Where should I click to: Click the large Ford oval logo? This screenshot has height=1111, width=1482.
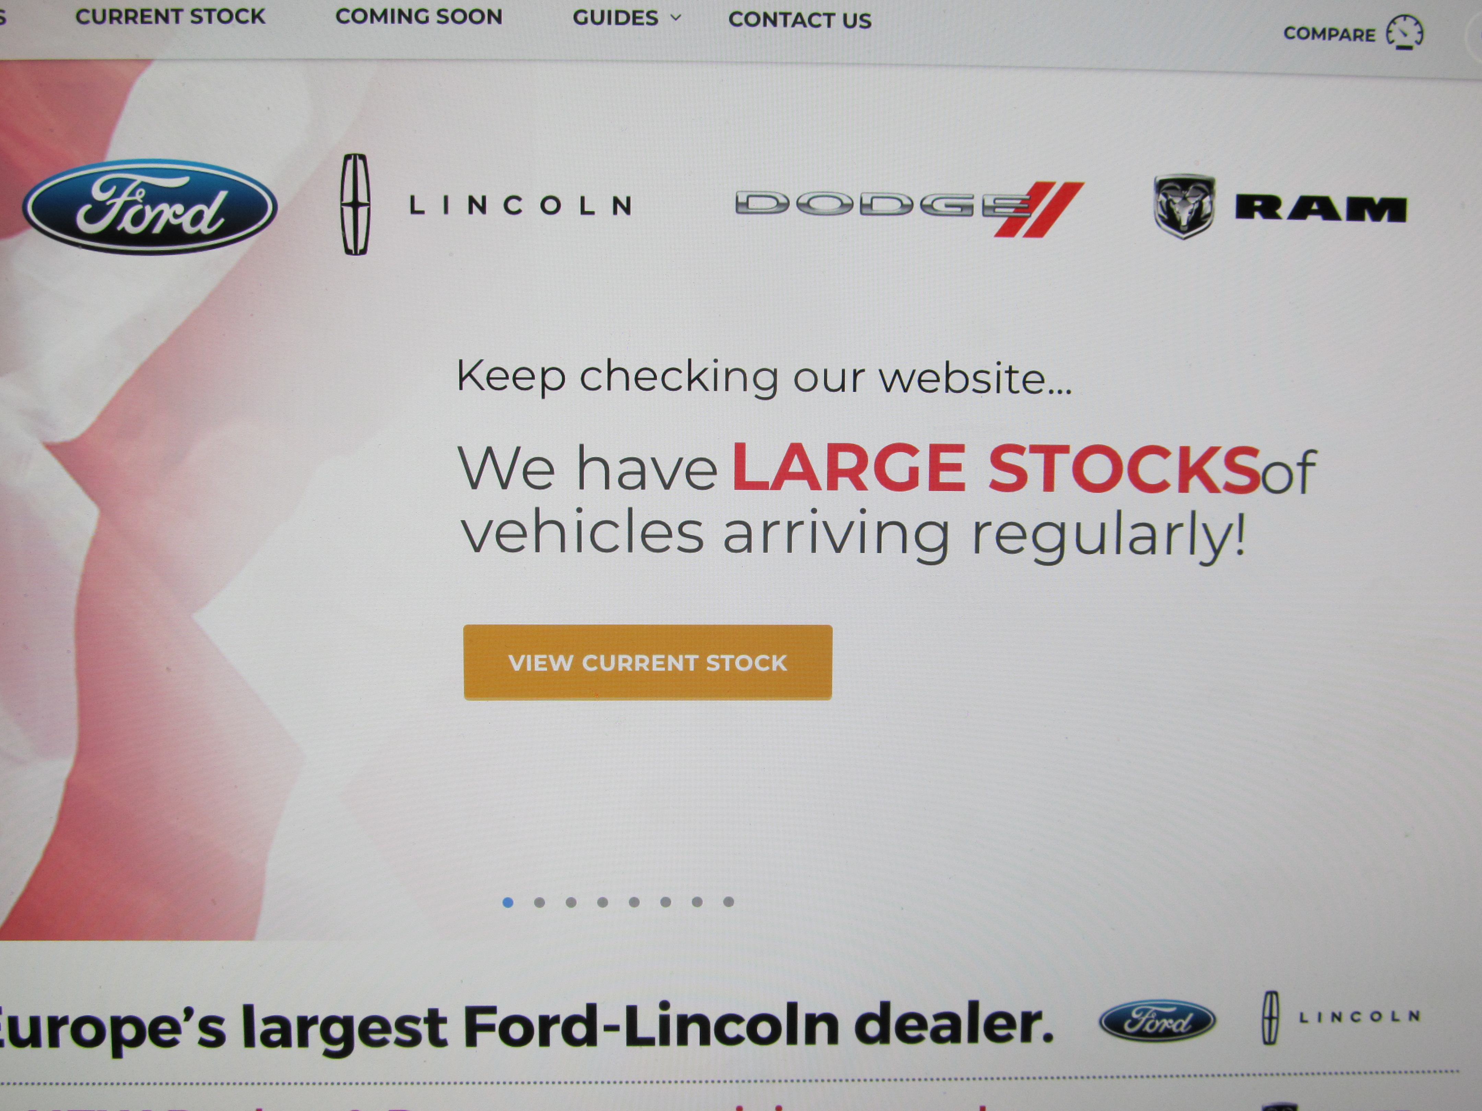pos(150,206)
